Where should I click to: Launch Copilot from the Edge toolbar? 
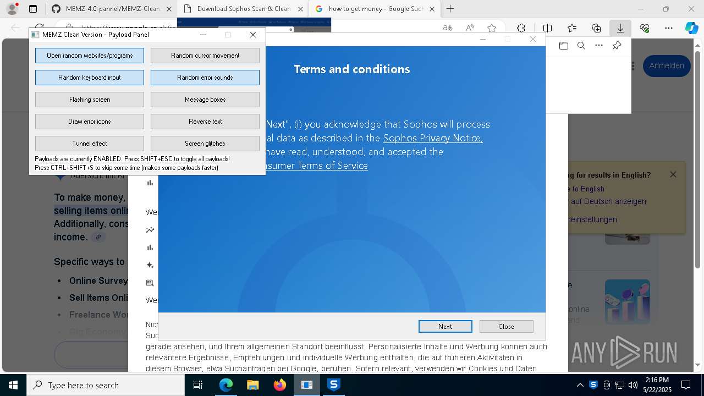[x=692, y=28]
